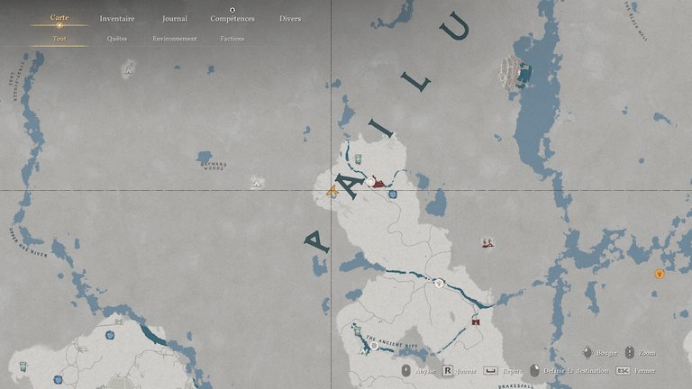The image size is (692, 389).
Task: Switch to the Journal tab
Action: (x=175, y=19)
